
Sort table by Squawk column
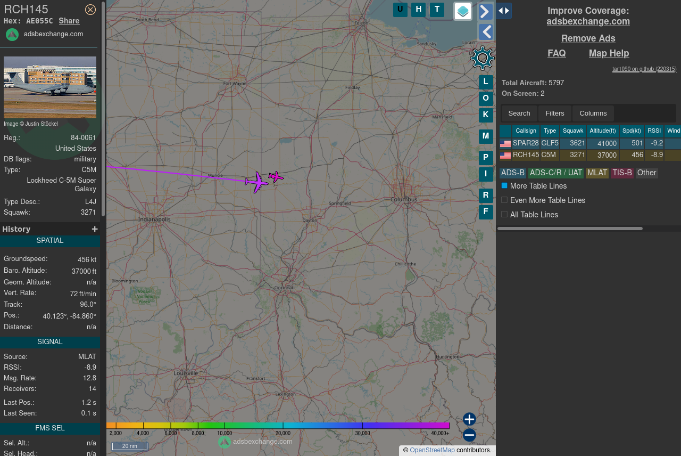coord(573,131)
